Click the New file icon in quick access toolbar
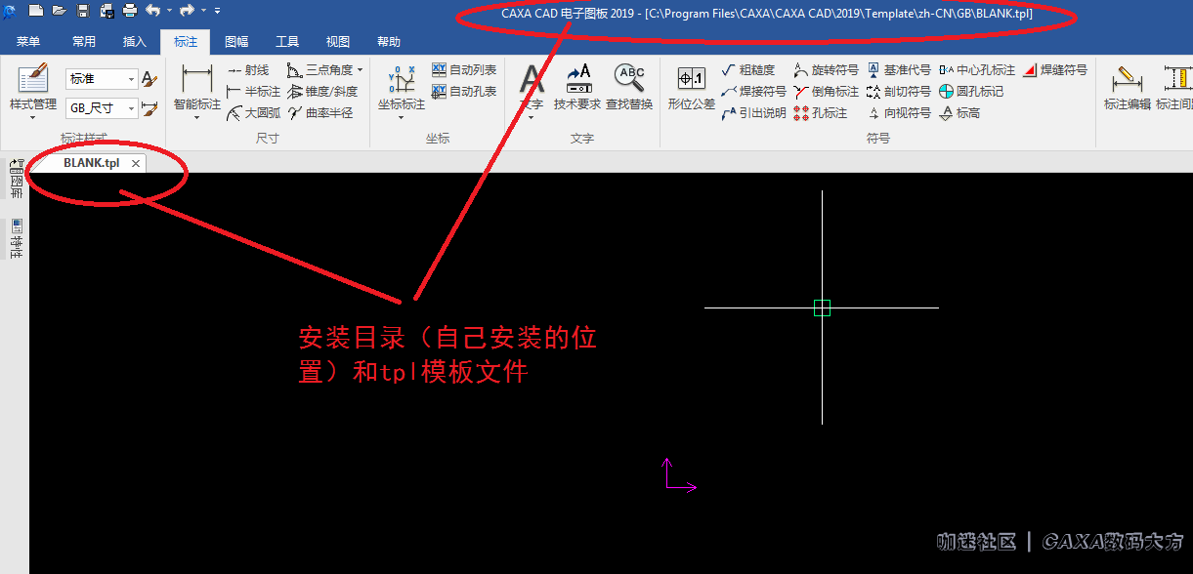Image resolution: width=1193 pixels, height=574 pixels. pos(36,11)
